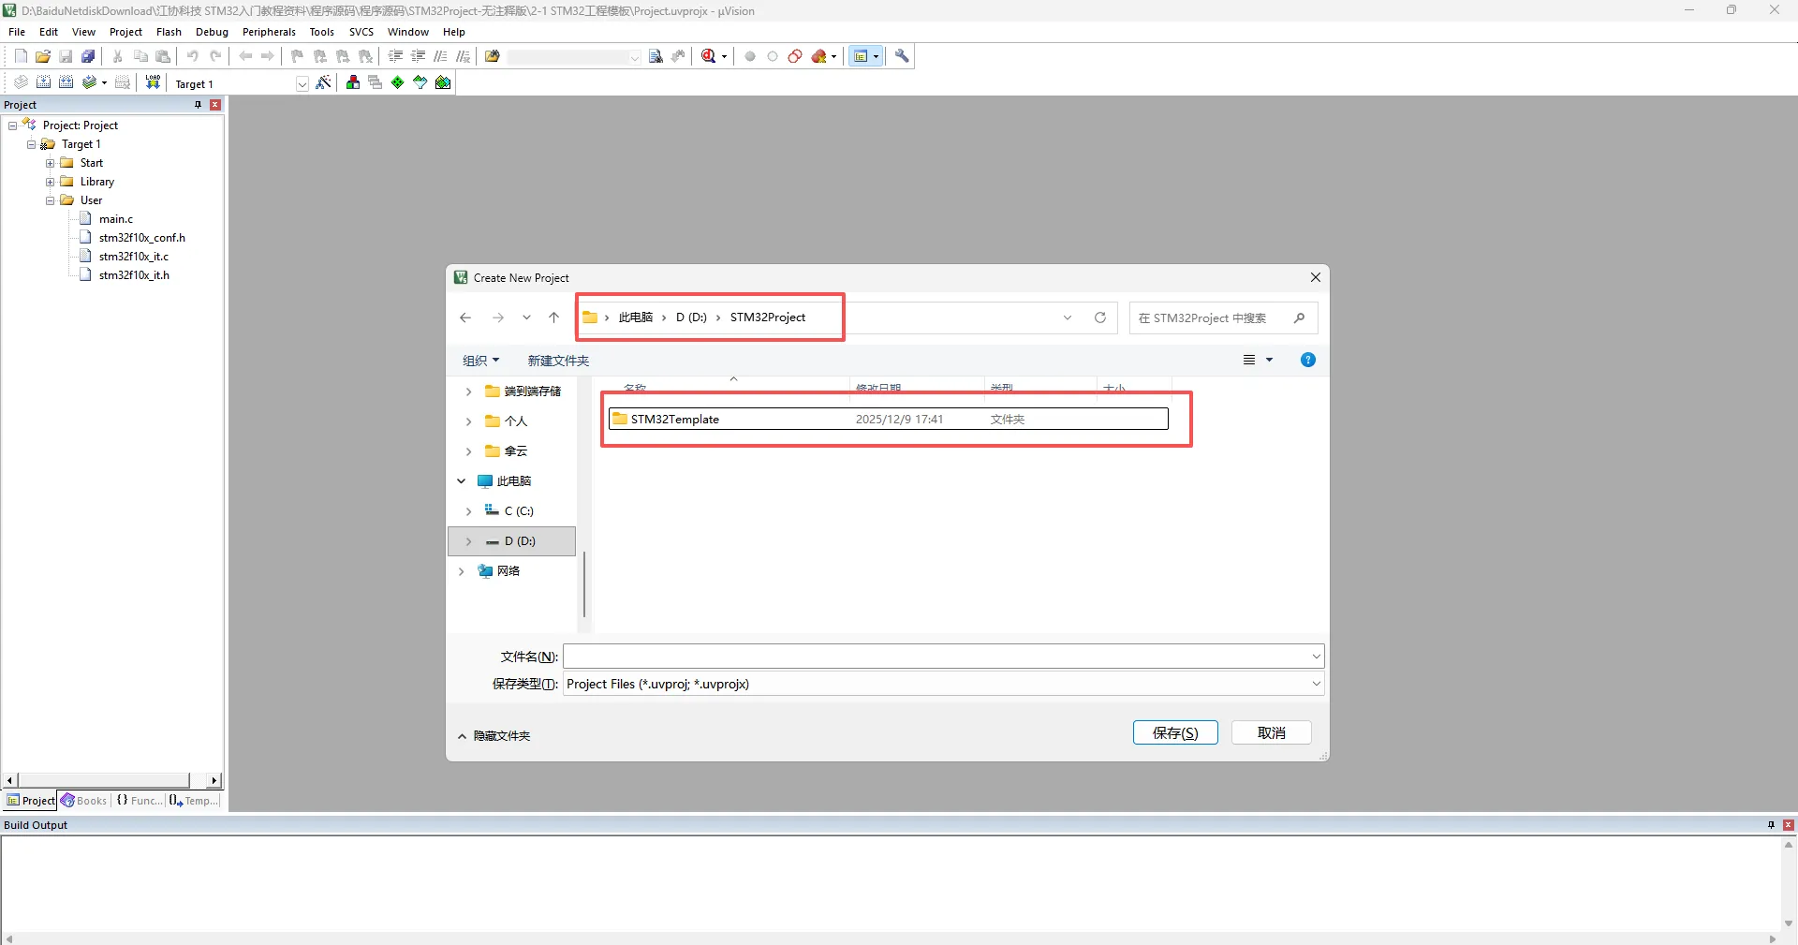Click the Translate icon in build toolbar
1798x945 pixels.
(21, 82)
